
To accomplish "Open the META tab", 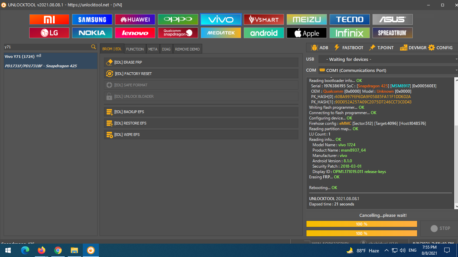I will point(153,49).
